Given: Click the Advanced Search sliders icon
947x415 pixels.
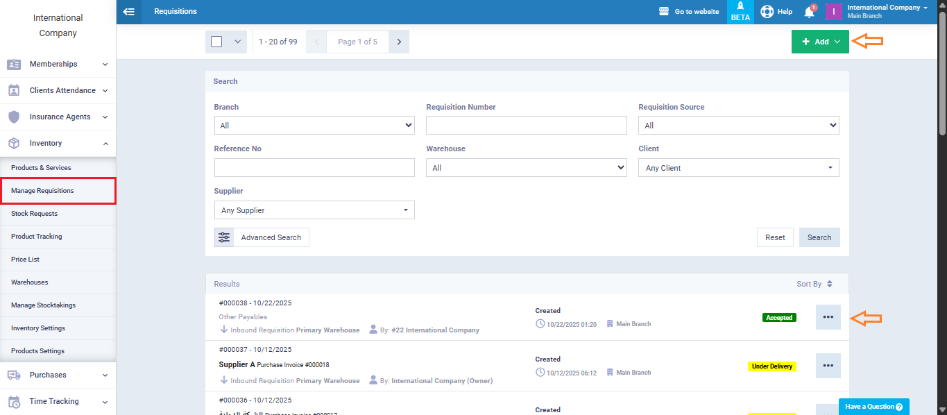Looking at the screenshot, I should point(224,237).
